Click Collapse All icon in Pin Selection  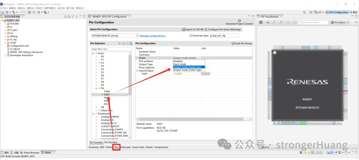(x=127, y=43)
